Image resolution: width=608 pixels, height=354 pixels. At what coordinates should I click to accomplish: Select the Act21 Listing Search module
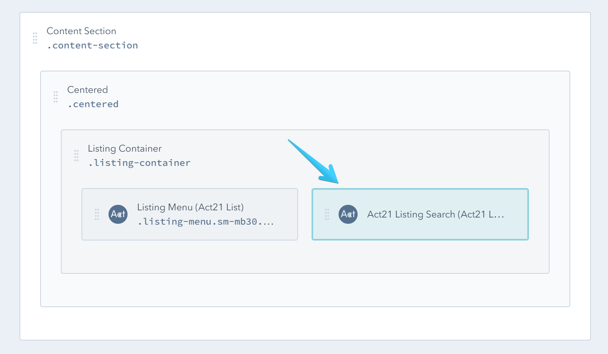(420, 214)
